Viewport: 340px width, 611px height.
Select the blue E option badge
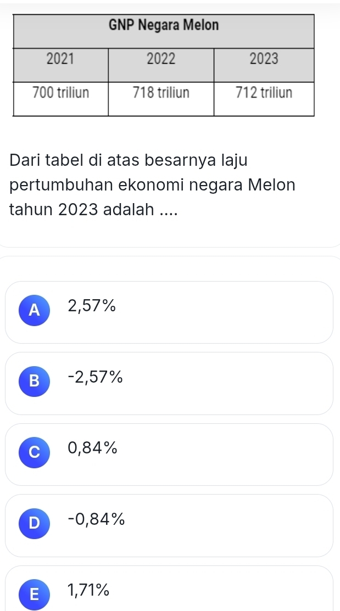34,595
